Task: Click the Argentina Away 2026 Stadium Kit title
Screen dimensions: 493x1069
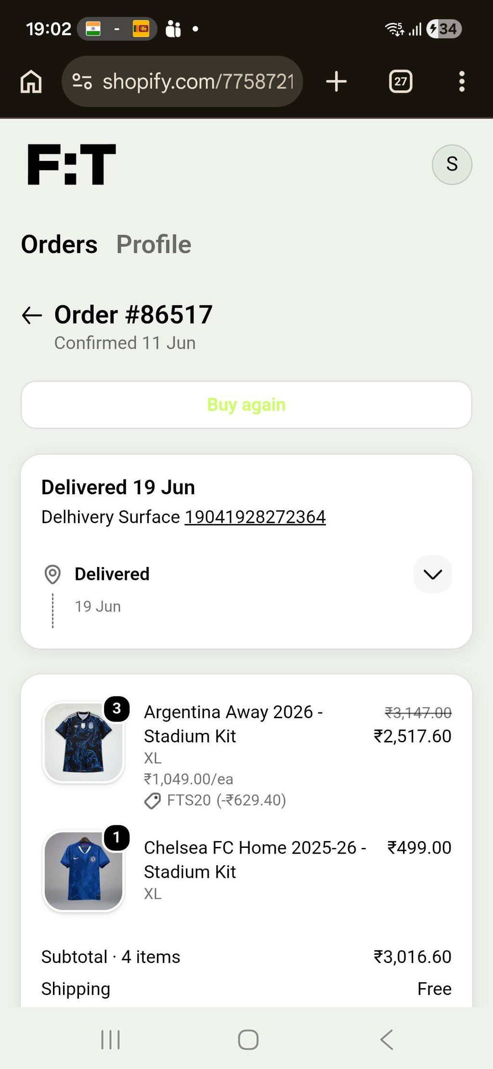Action: 234,724
